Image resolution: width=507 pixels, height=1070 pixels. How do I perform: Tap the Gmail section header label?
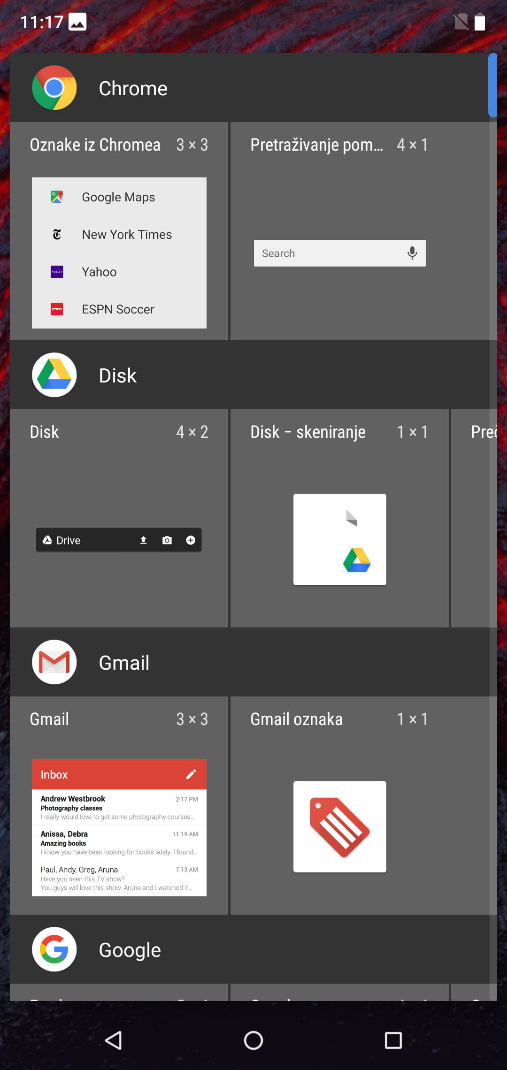pyautogui.click(x=124, y=663)
